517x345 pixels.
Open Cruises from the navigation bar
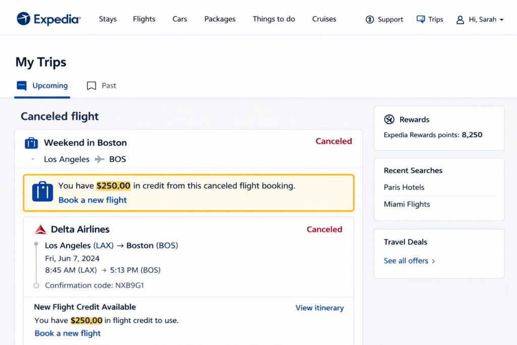(x=324, y=19)
